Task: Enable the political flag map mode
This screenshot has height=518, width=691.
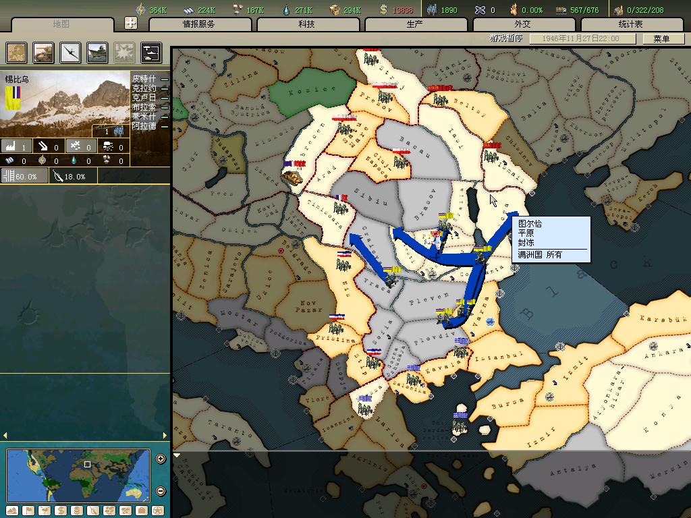Action: pos(28,511)
